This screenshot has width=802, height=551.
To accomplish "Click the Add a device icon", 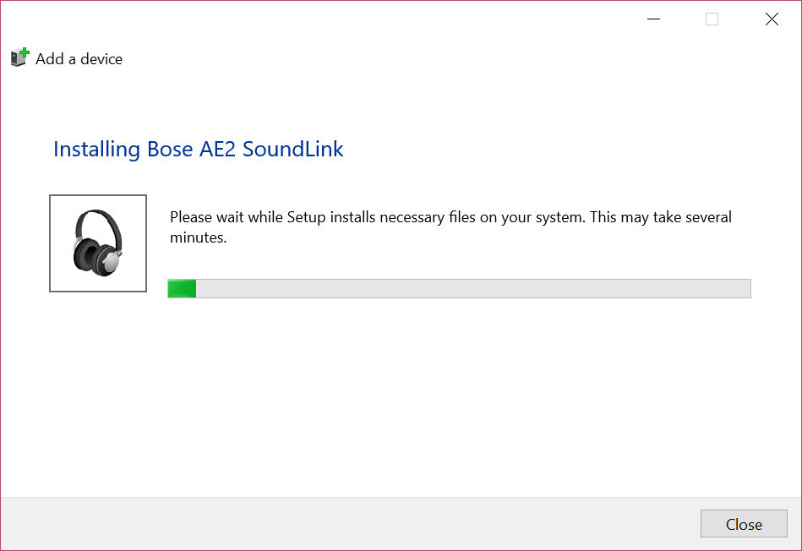I will pyautogui.click(x=19, y=58).
